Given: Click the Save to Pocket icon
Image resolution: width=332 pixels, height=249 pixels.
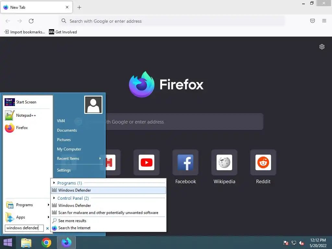Looking at the screenshot, I should 313,21.
